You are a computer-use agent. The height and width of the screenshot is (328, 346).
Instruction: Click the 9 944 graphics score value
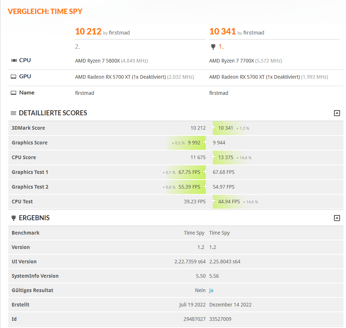point(219,143)
